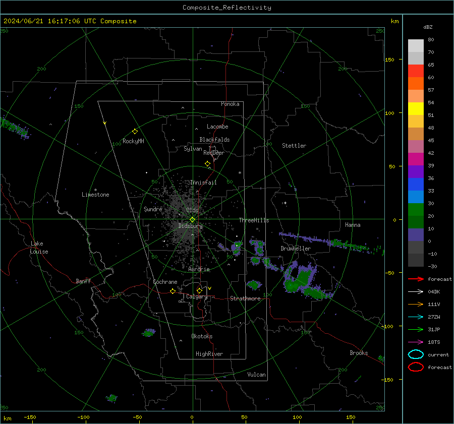Click the Sundre town label
The height and width of the screenshot is (424, 454).
point(153,209)
